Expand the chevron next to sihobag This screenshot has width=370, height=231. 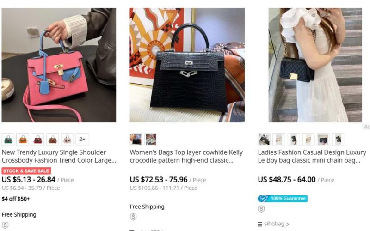[x=287, y=224]
